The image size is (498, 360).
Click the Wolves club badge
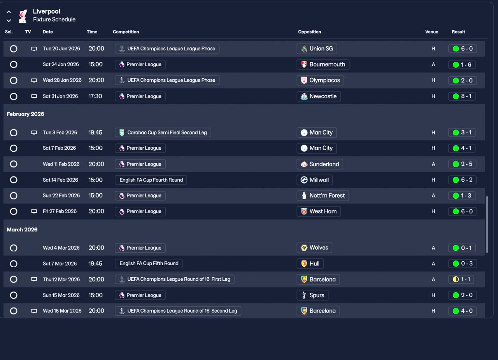(304, 248)
